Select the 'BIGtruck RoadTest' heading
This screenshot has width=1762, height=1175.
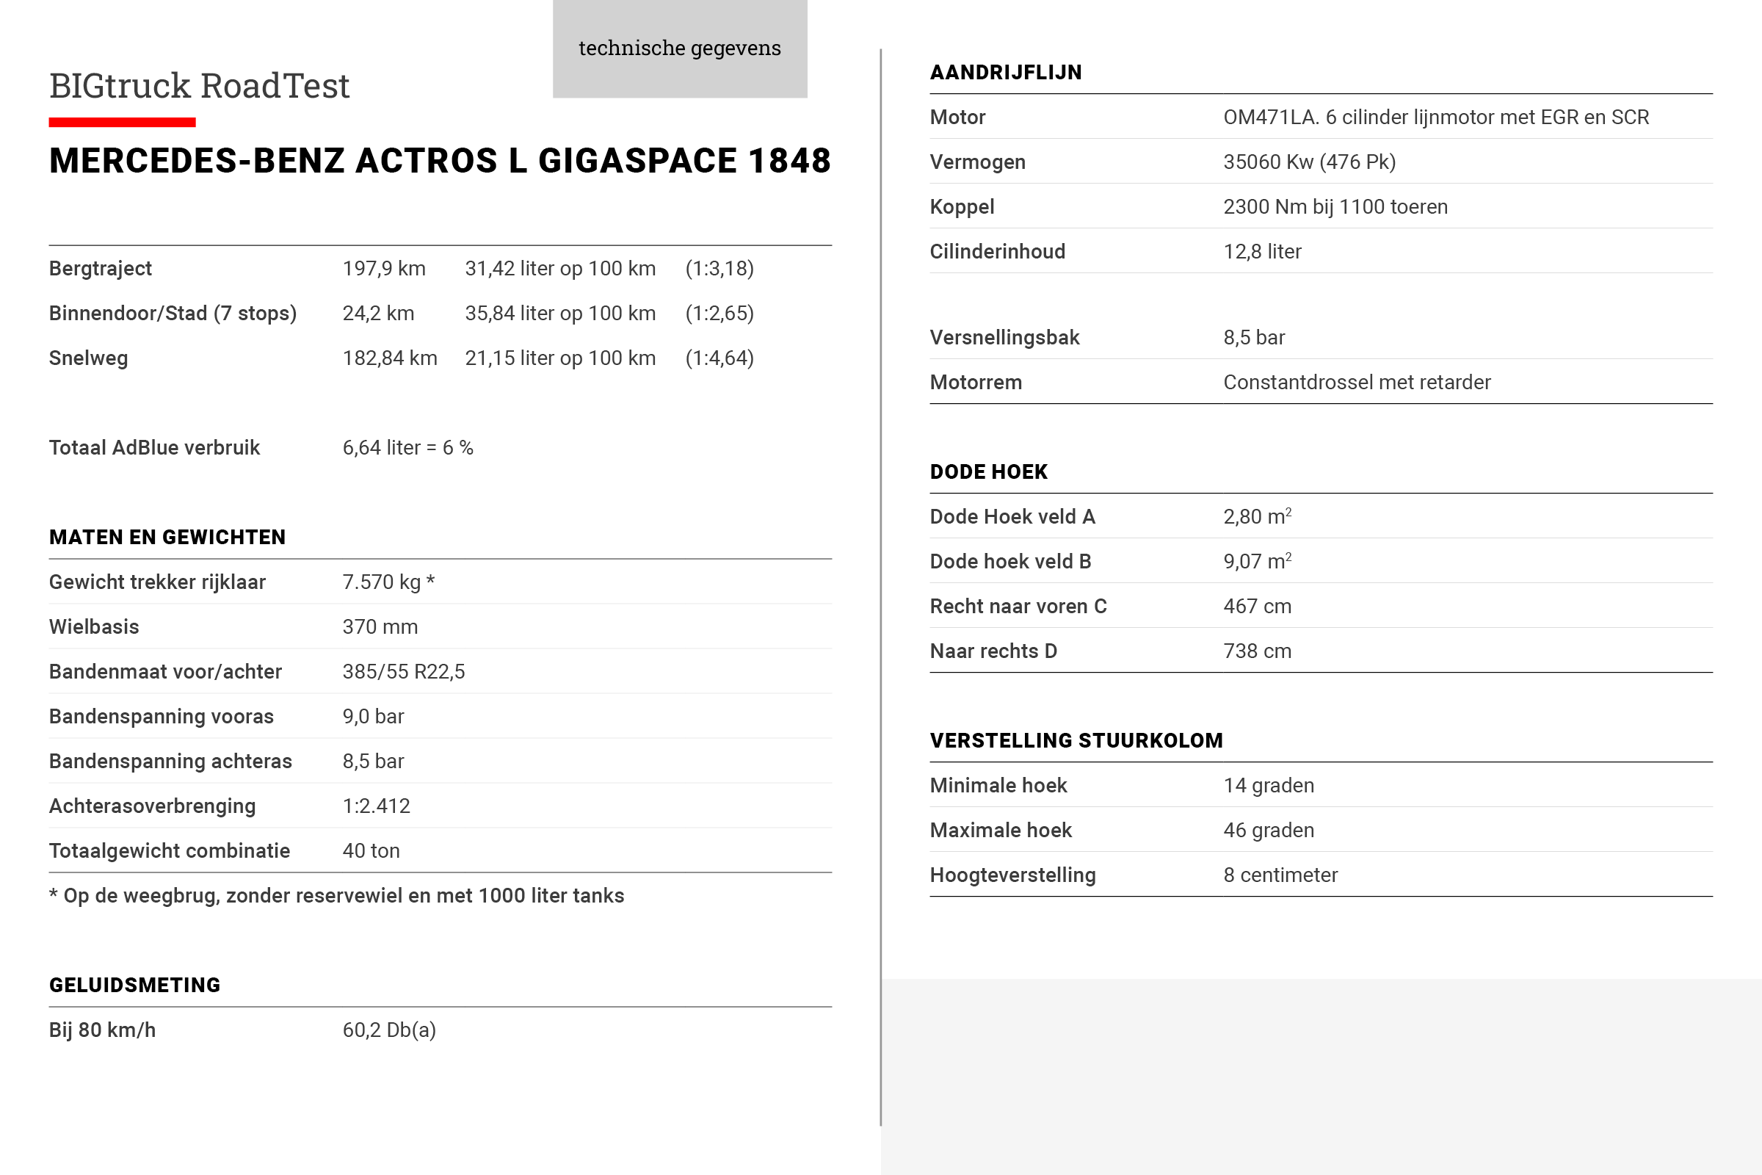199,85
